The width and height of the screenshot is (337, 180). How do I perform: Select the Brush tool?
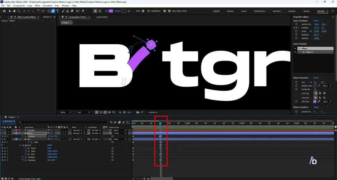pos(63,11)
